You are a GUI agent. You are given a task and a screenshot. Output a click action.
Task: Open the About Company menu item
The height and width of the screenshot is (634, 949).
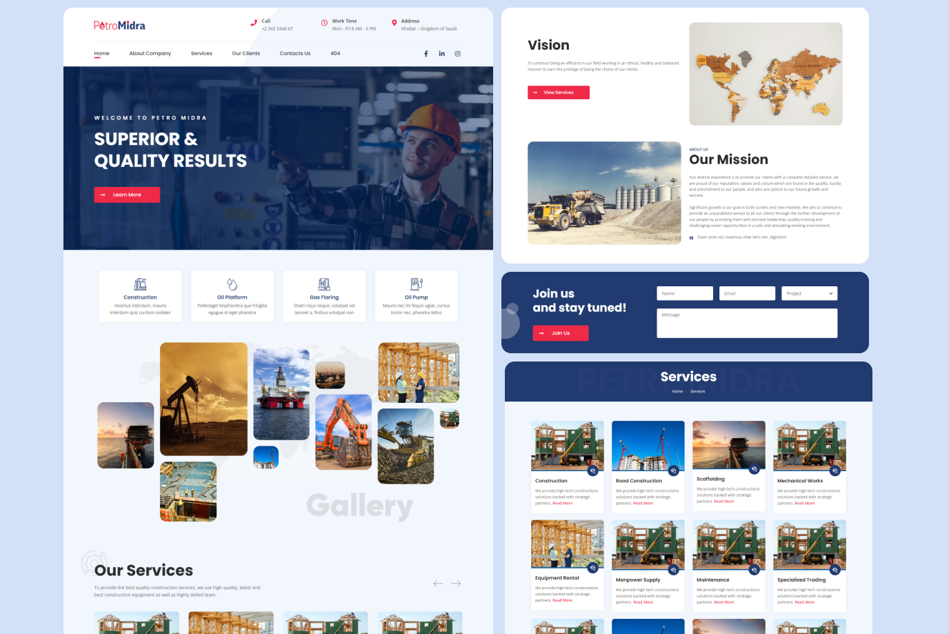click(150, 54)
